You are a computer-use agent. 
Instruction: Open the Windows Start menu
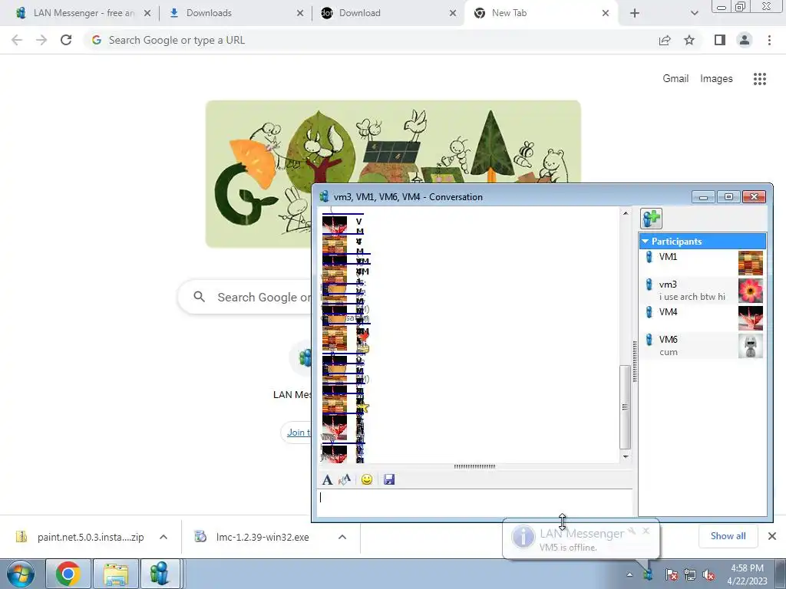tap(21, 574)
